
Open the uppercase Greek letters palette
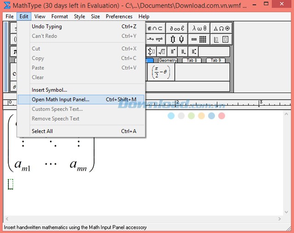coord(221,28)
